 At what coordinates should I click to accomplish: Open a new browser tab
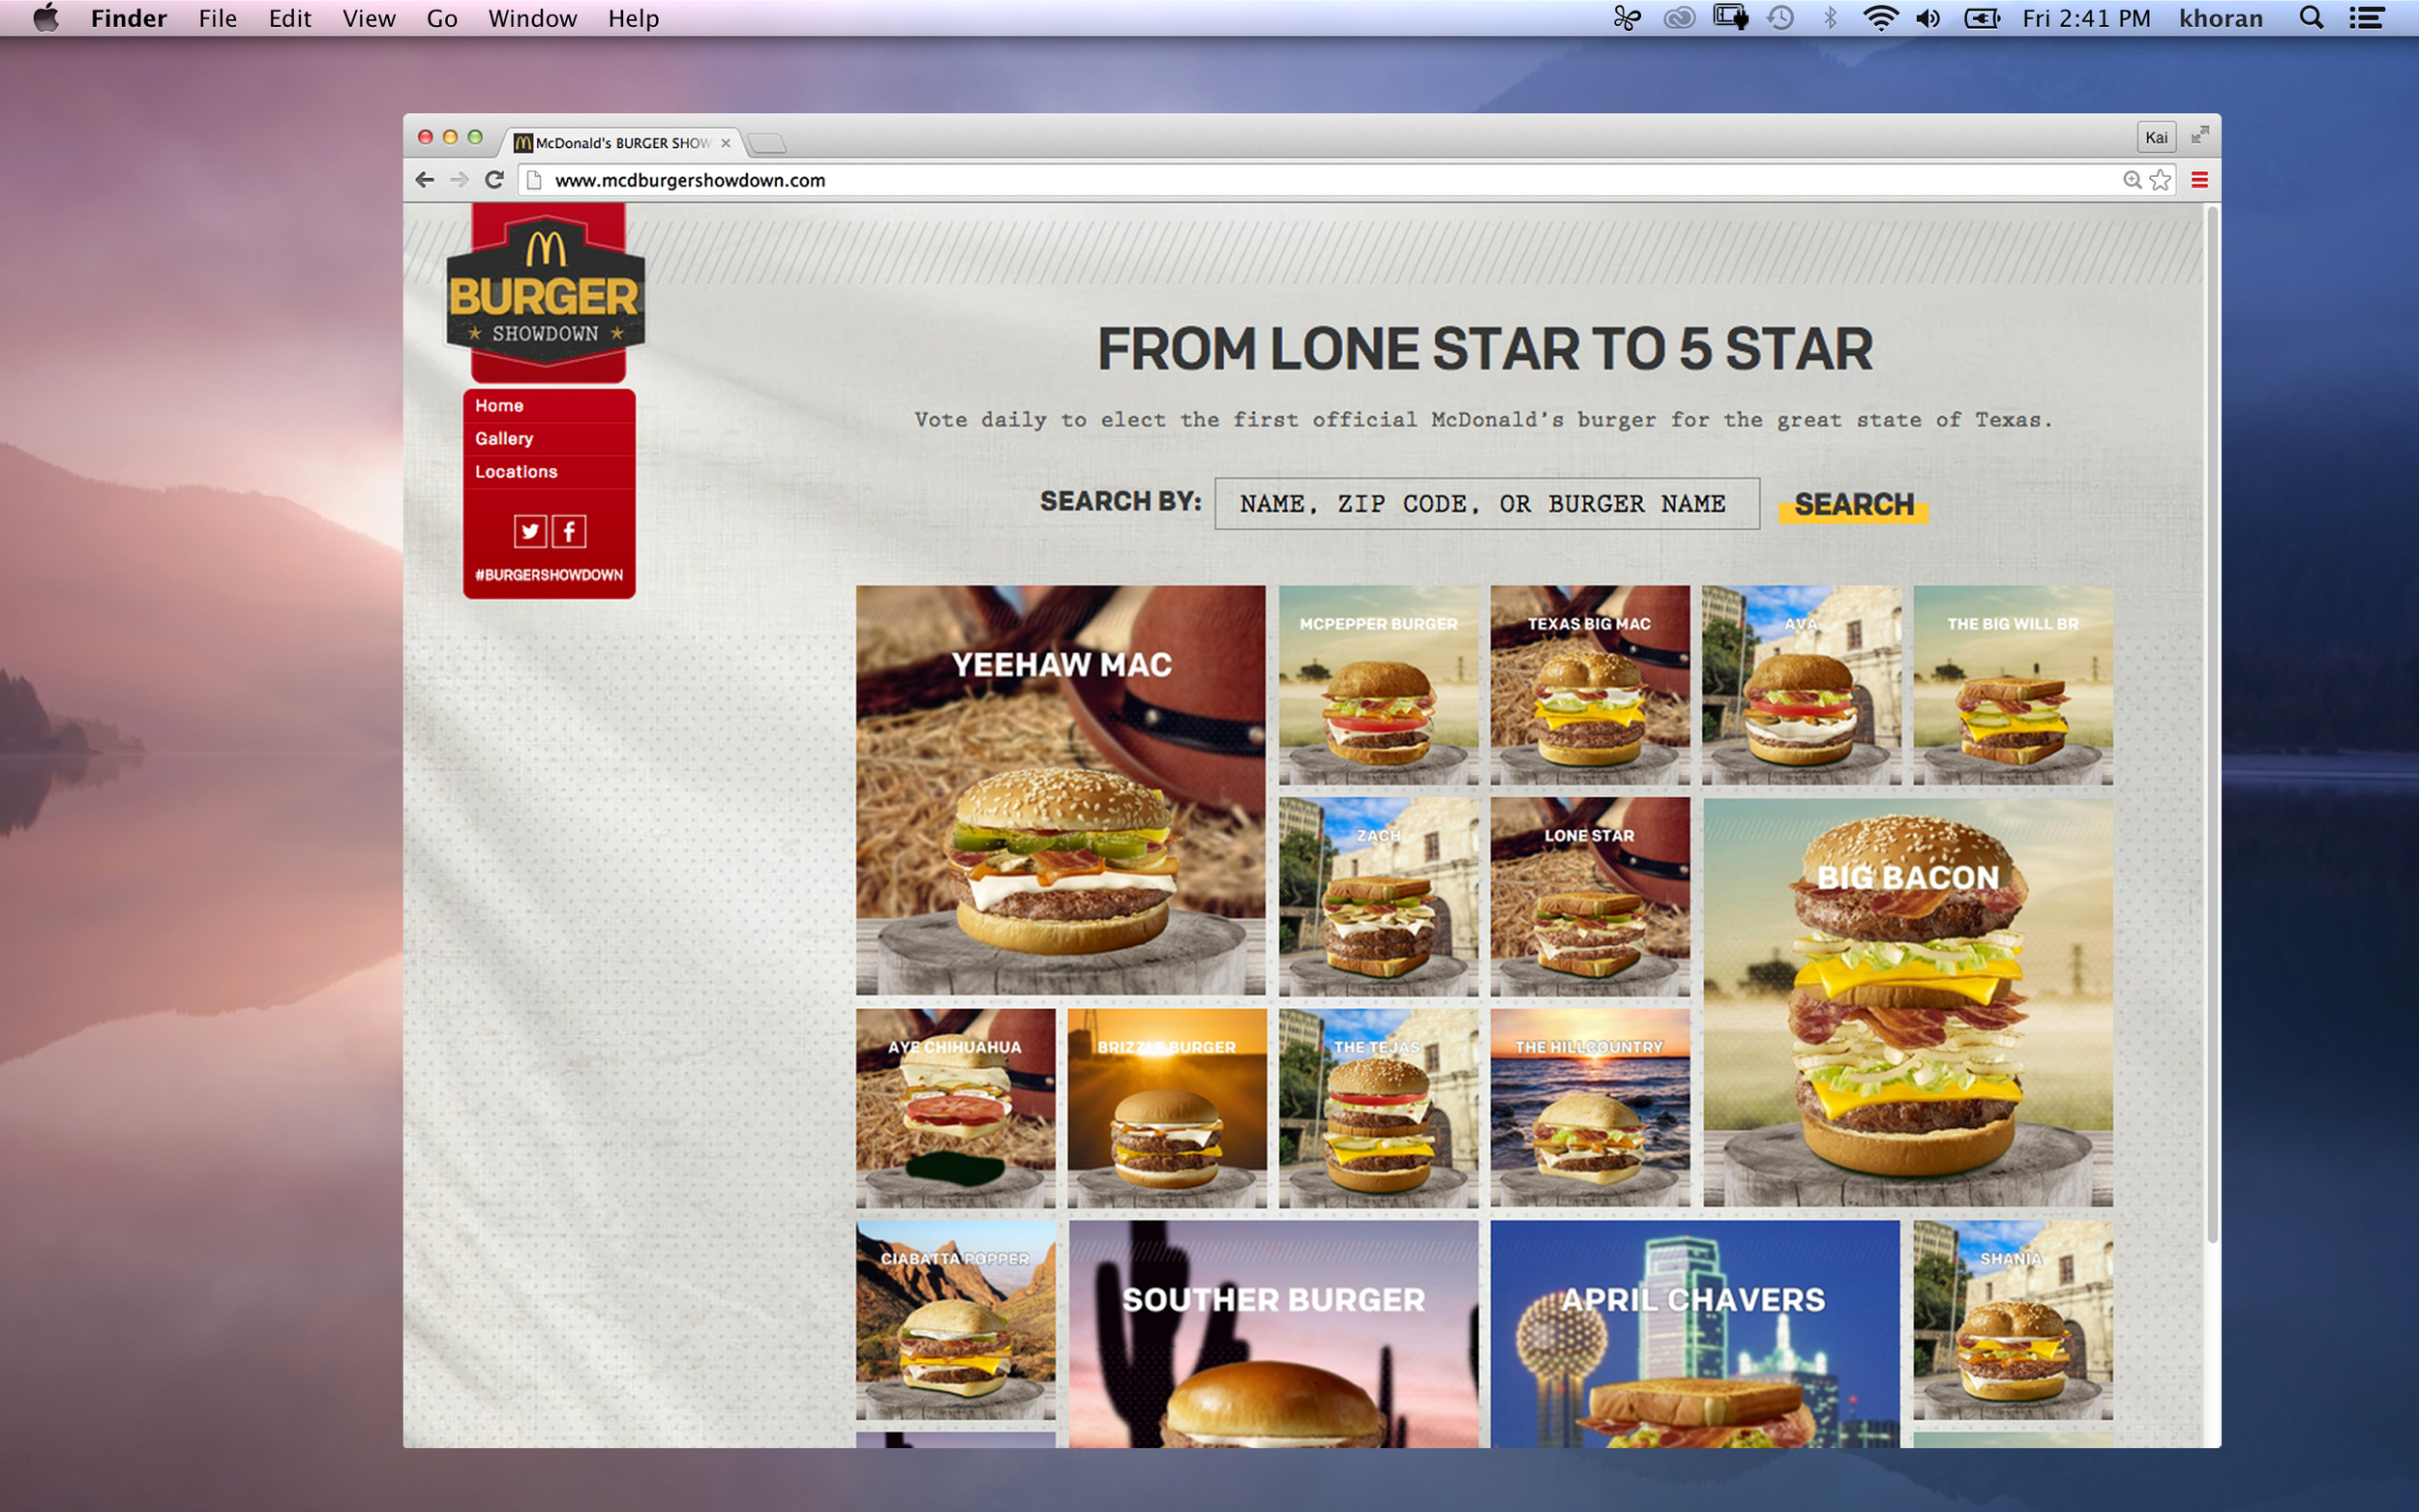(x=767, y=143)
